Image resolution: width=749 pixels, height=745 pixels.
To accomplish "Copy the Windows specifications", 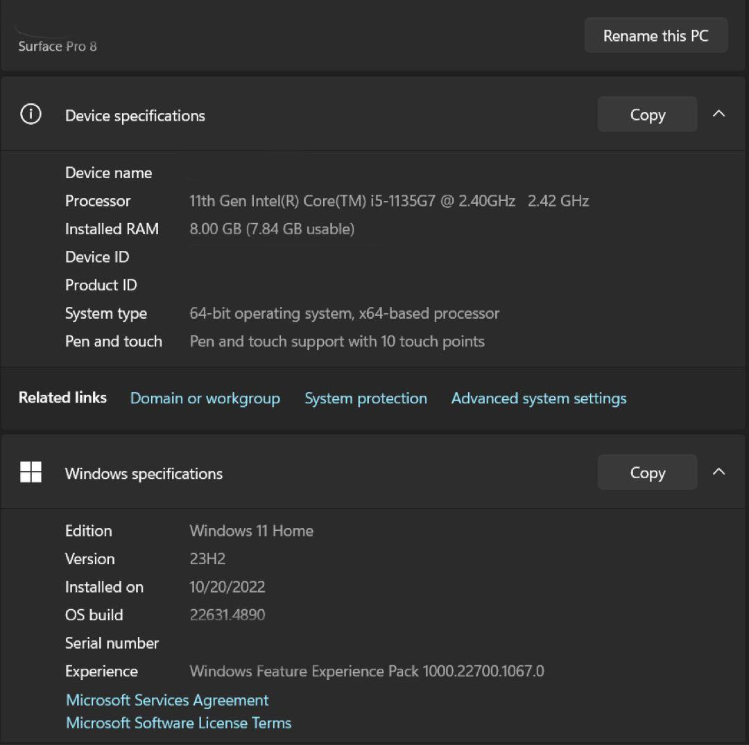I will (646, 472).
